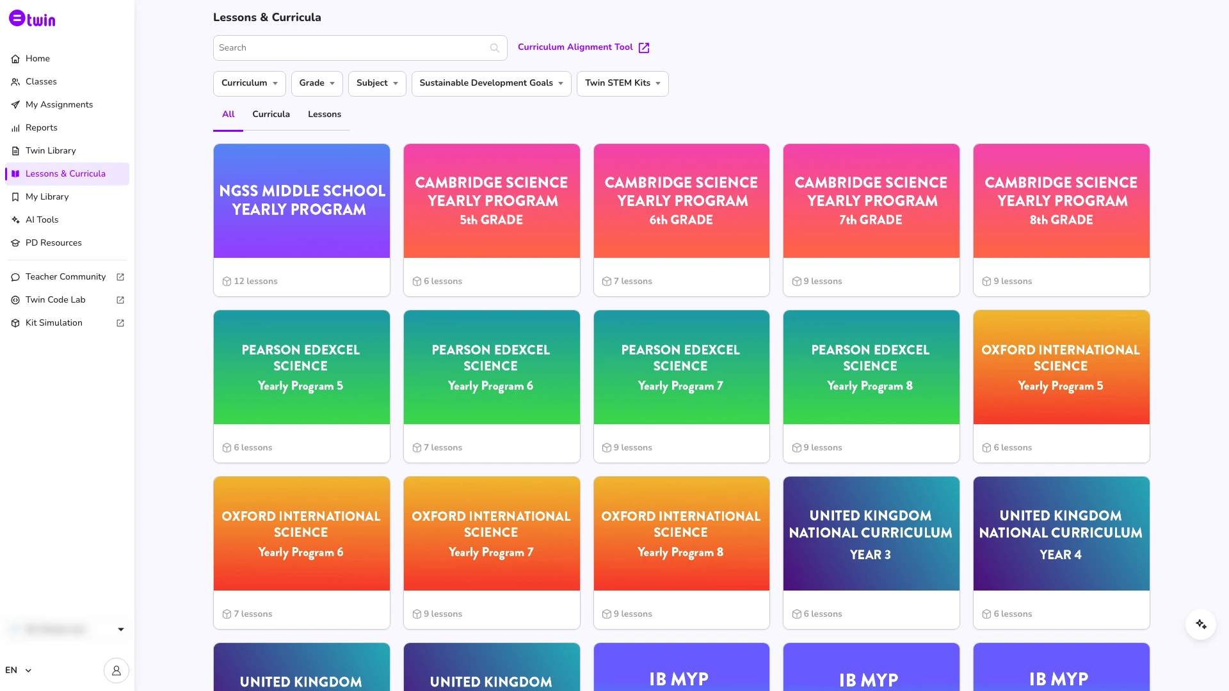Open Cambridge Science 7th Grade card
Image resolution: width=1229 pixels, height=691 pixels.
click(x=871, y=219)
